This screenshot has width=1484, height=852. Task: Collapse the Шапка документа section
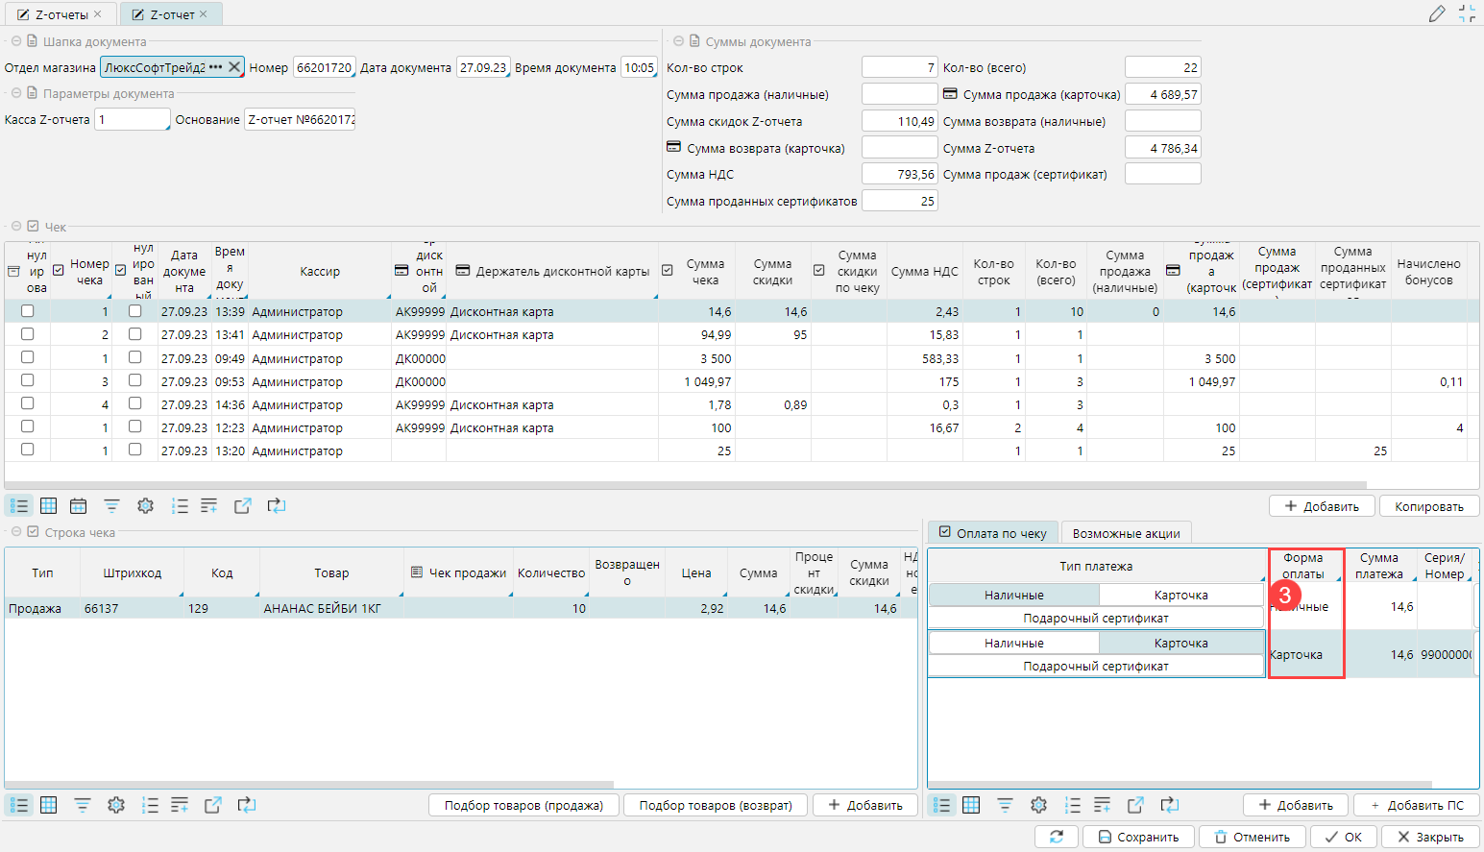[16, 41]
